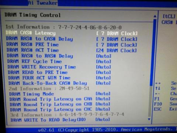
Task: Open the Ai Tweaker tab
Action: pos(43,3)
